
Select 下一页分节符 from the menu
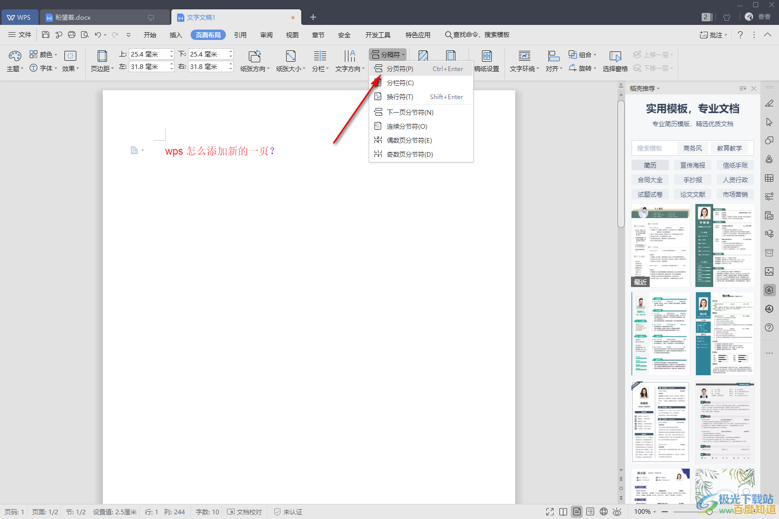410,112
